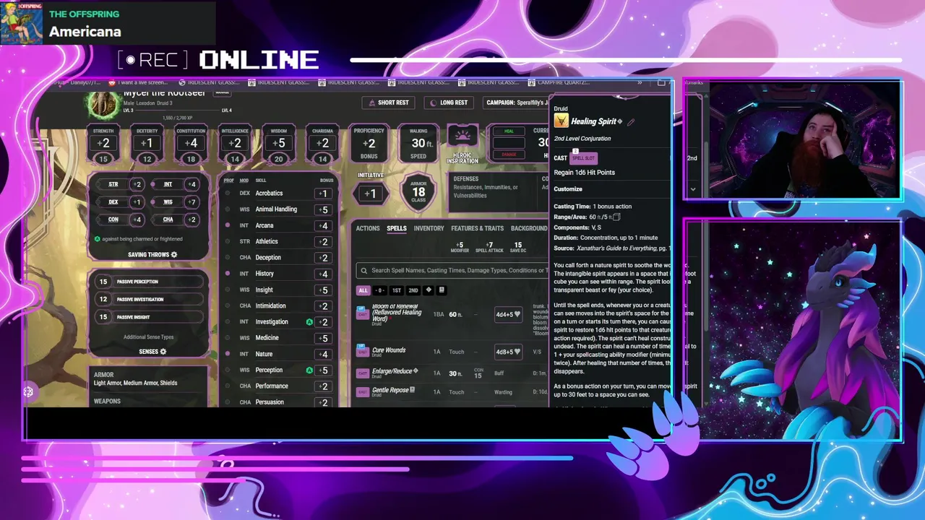This screenshot has height=520, width=925.
Task: Toggle History proficiency dot
Action: coord(228,274)
